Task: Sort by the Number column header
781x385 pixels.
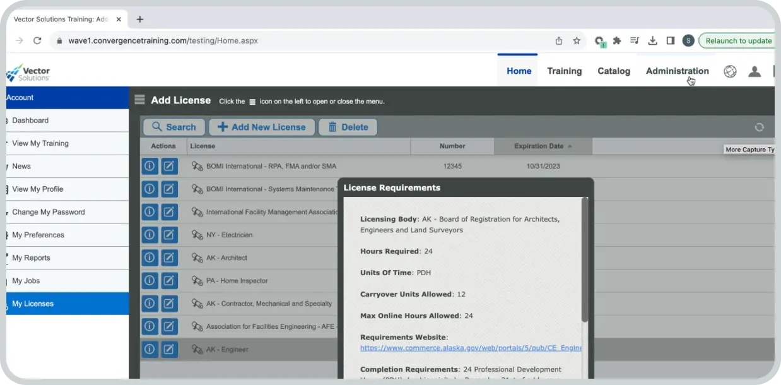Action: coord(452,146)
